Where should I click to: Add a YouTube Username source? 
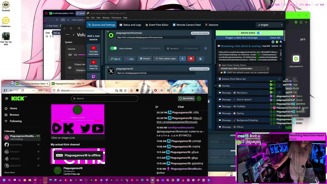94,51
